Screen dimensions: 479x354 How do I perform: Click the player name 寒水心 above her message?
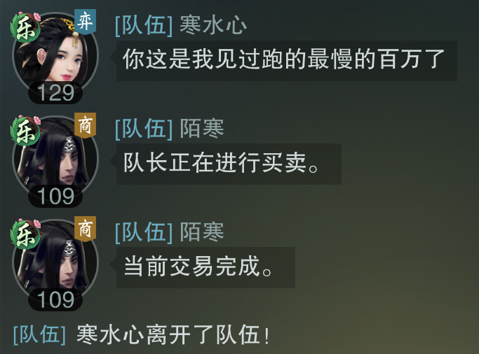(213, 25)
